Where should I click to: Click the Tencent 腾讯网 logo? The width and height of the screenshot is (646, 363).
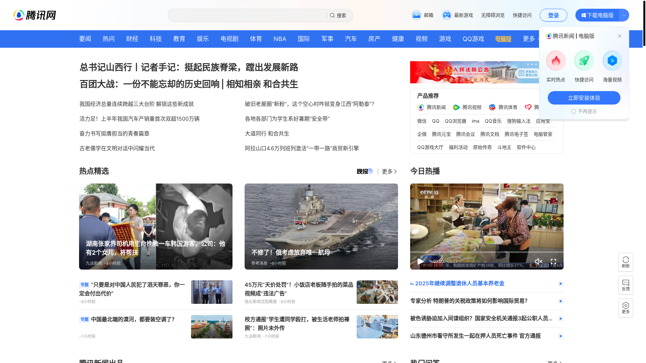pyautogui.click(x=35, y=15)
